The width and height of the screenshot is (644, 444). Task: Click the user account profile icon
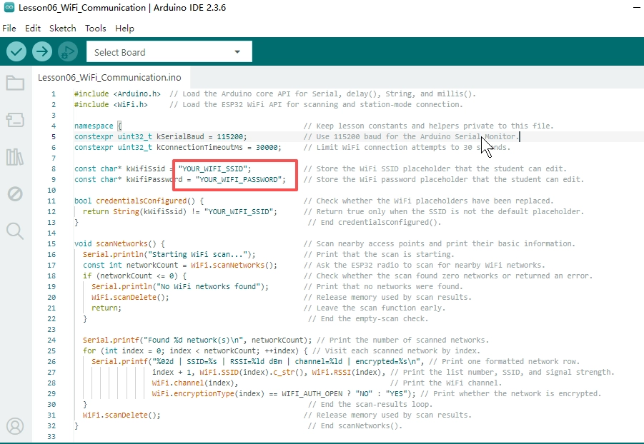(15, 426)
